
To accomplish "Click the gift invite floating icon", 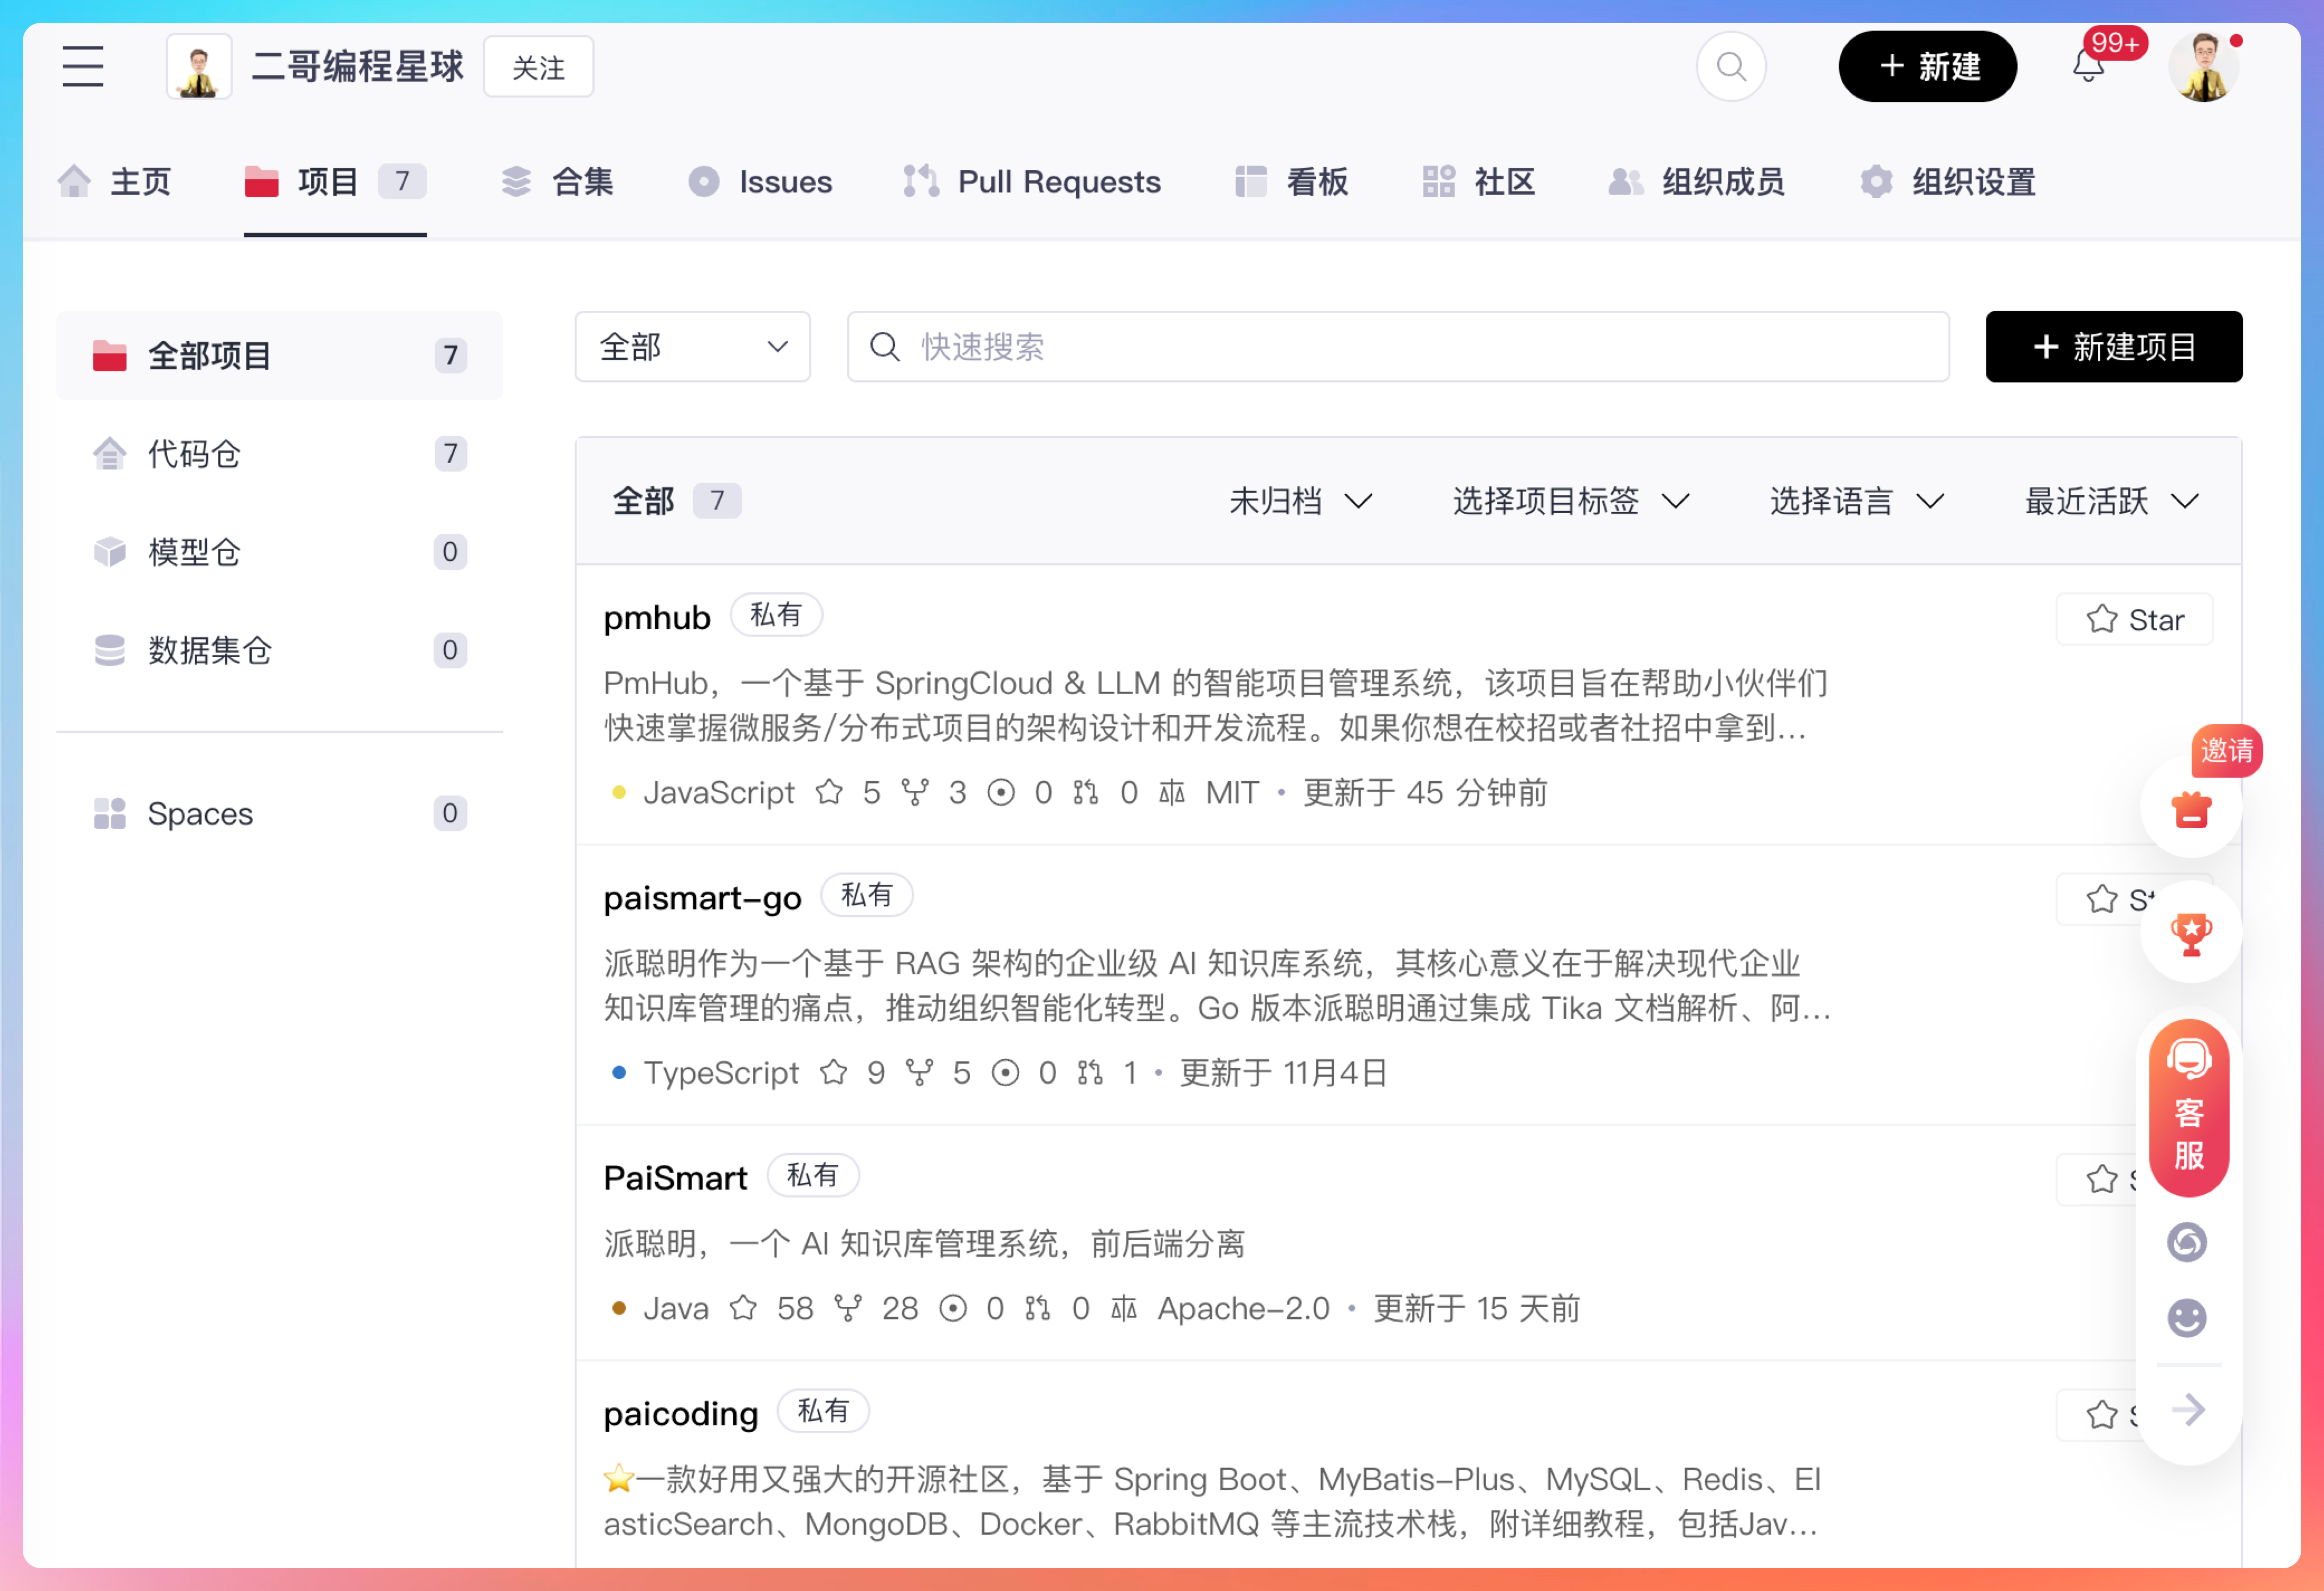I will pyautogui.click(x=2190, y=808).
